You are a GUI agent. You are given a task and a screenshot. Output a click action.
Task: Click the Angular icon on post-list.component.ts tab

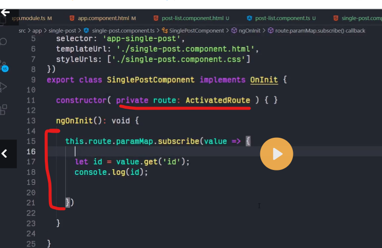[250, 18]
